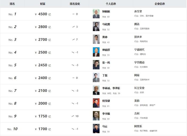
Task: Open the 宁德时代 company link
Action: (x=139, y=50)
